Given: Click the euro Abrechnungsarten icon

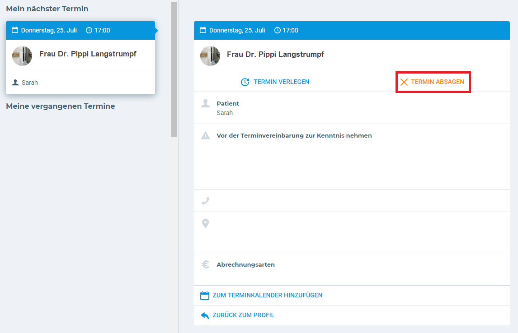Looking at the screenshot, I should click(x=205, y=265).
